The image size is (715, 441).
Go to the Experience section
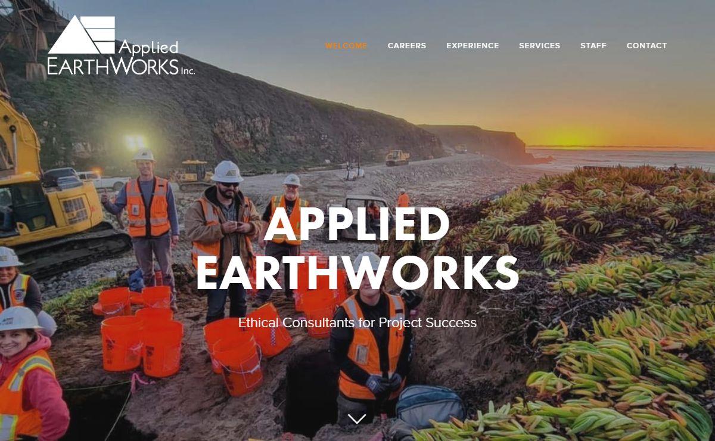click(x=472, y=46)
